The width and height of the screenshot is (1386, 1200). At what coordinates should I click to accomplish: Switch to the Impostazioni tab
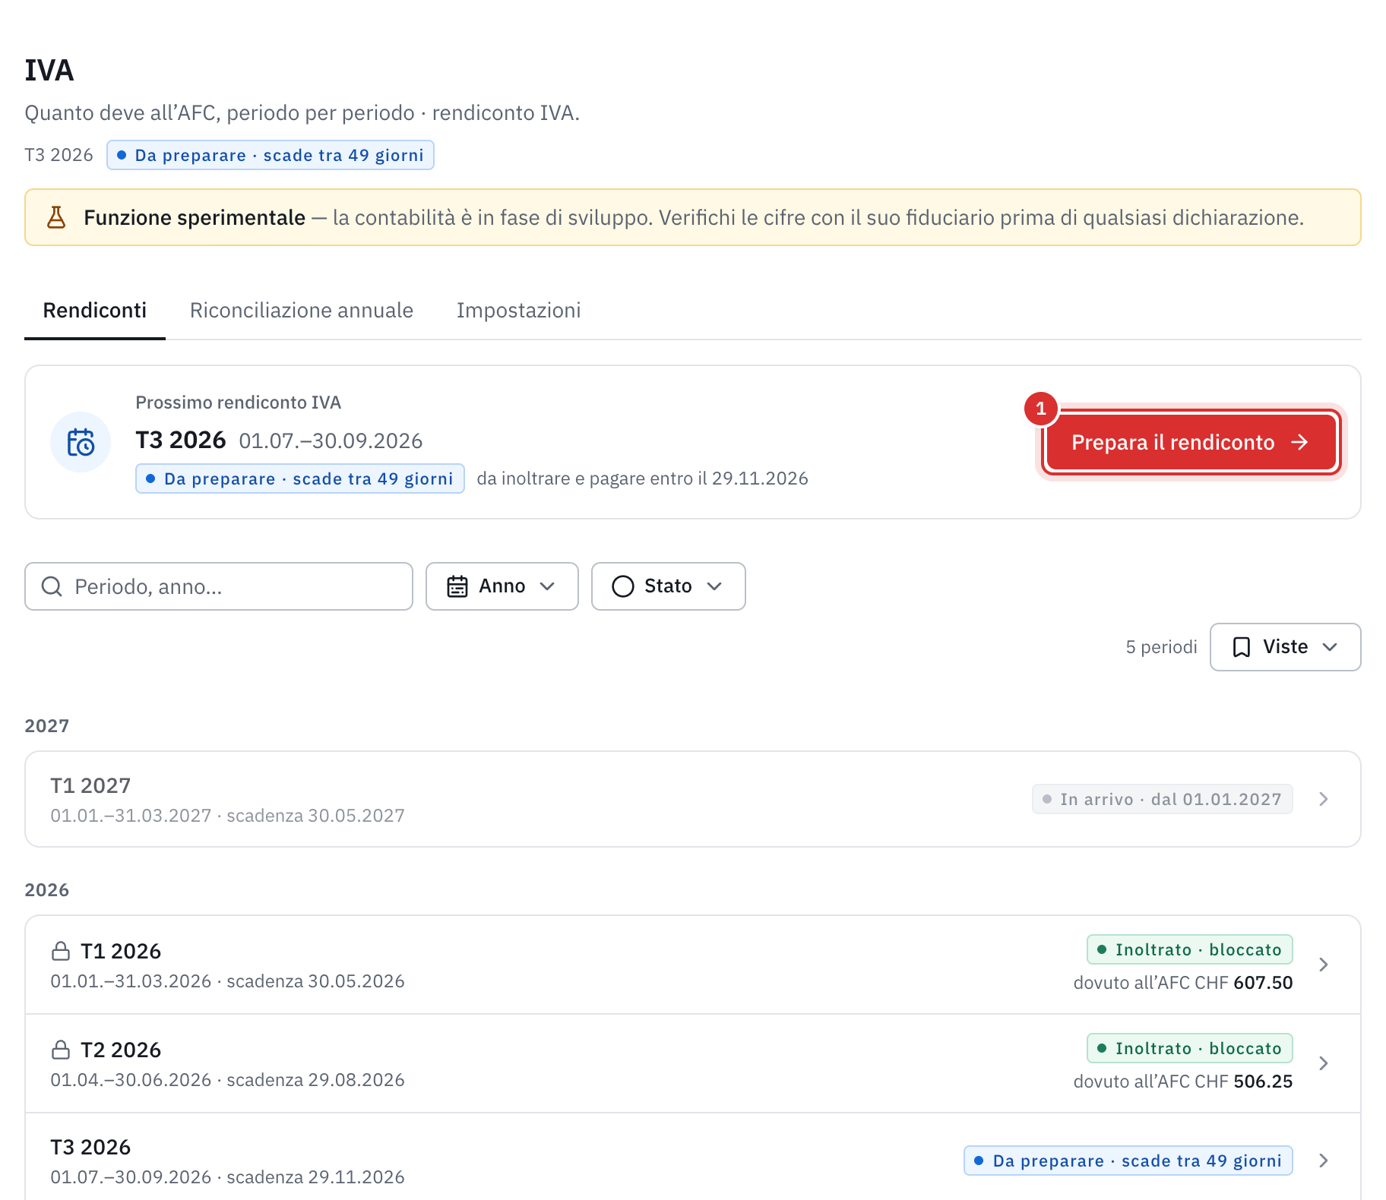[519, 311]
